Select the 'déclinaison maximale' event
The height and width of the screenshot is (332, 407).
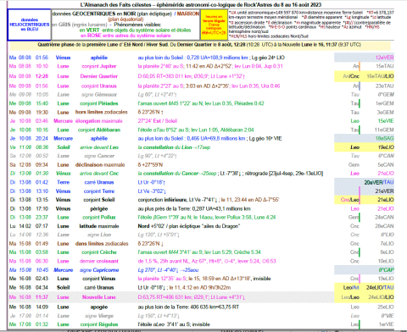(100, 164)
